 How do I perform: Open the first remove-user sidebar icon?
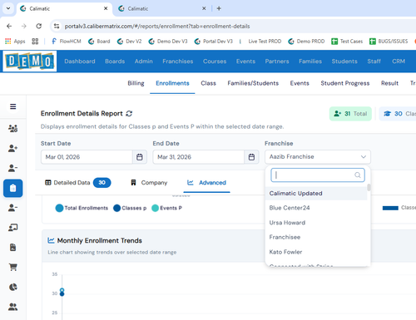12,168
